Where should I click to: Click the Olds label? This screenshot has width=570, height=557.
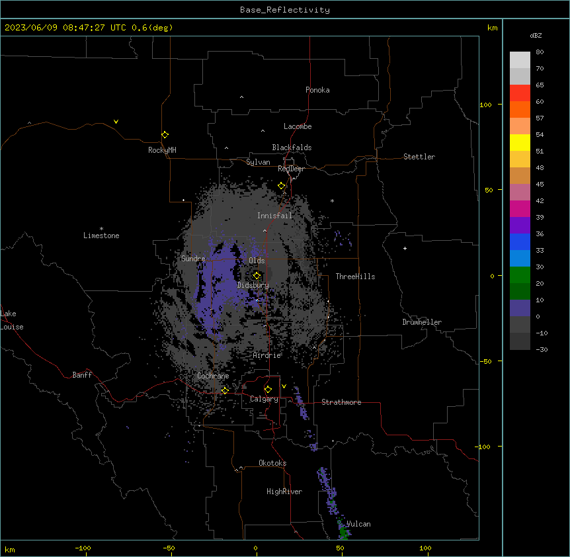click(257, 261)
